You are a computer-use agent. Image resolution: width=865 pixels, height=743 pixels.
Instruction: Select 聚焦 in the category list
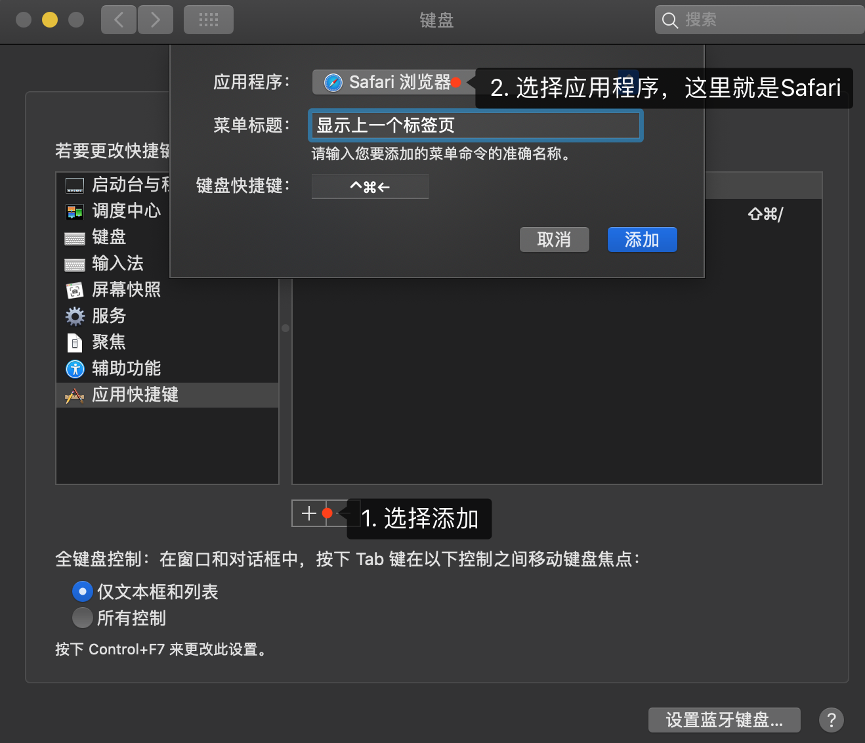[x=167, y=342]
